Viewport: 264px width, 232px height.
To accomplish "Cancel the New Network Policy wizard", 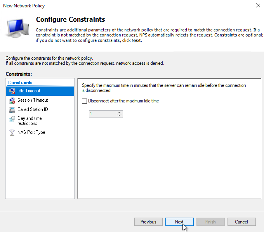I will (241, 222).
